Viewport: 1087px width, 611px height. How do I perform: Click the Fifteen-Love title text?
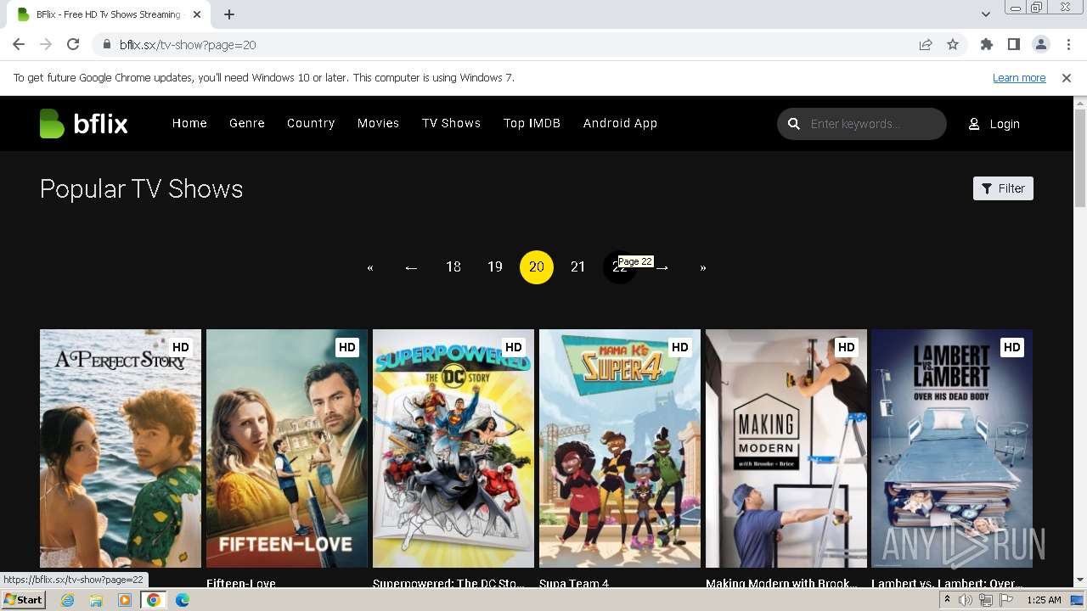click(241, 583)
